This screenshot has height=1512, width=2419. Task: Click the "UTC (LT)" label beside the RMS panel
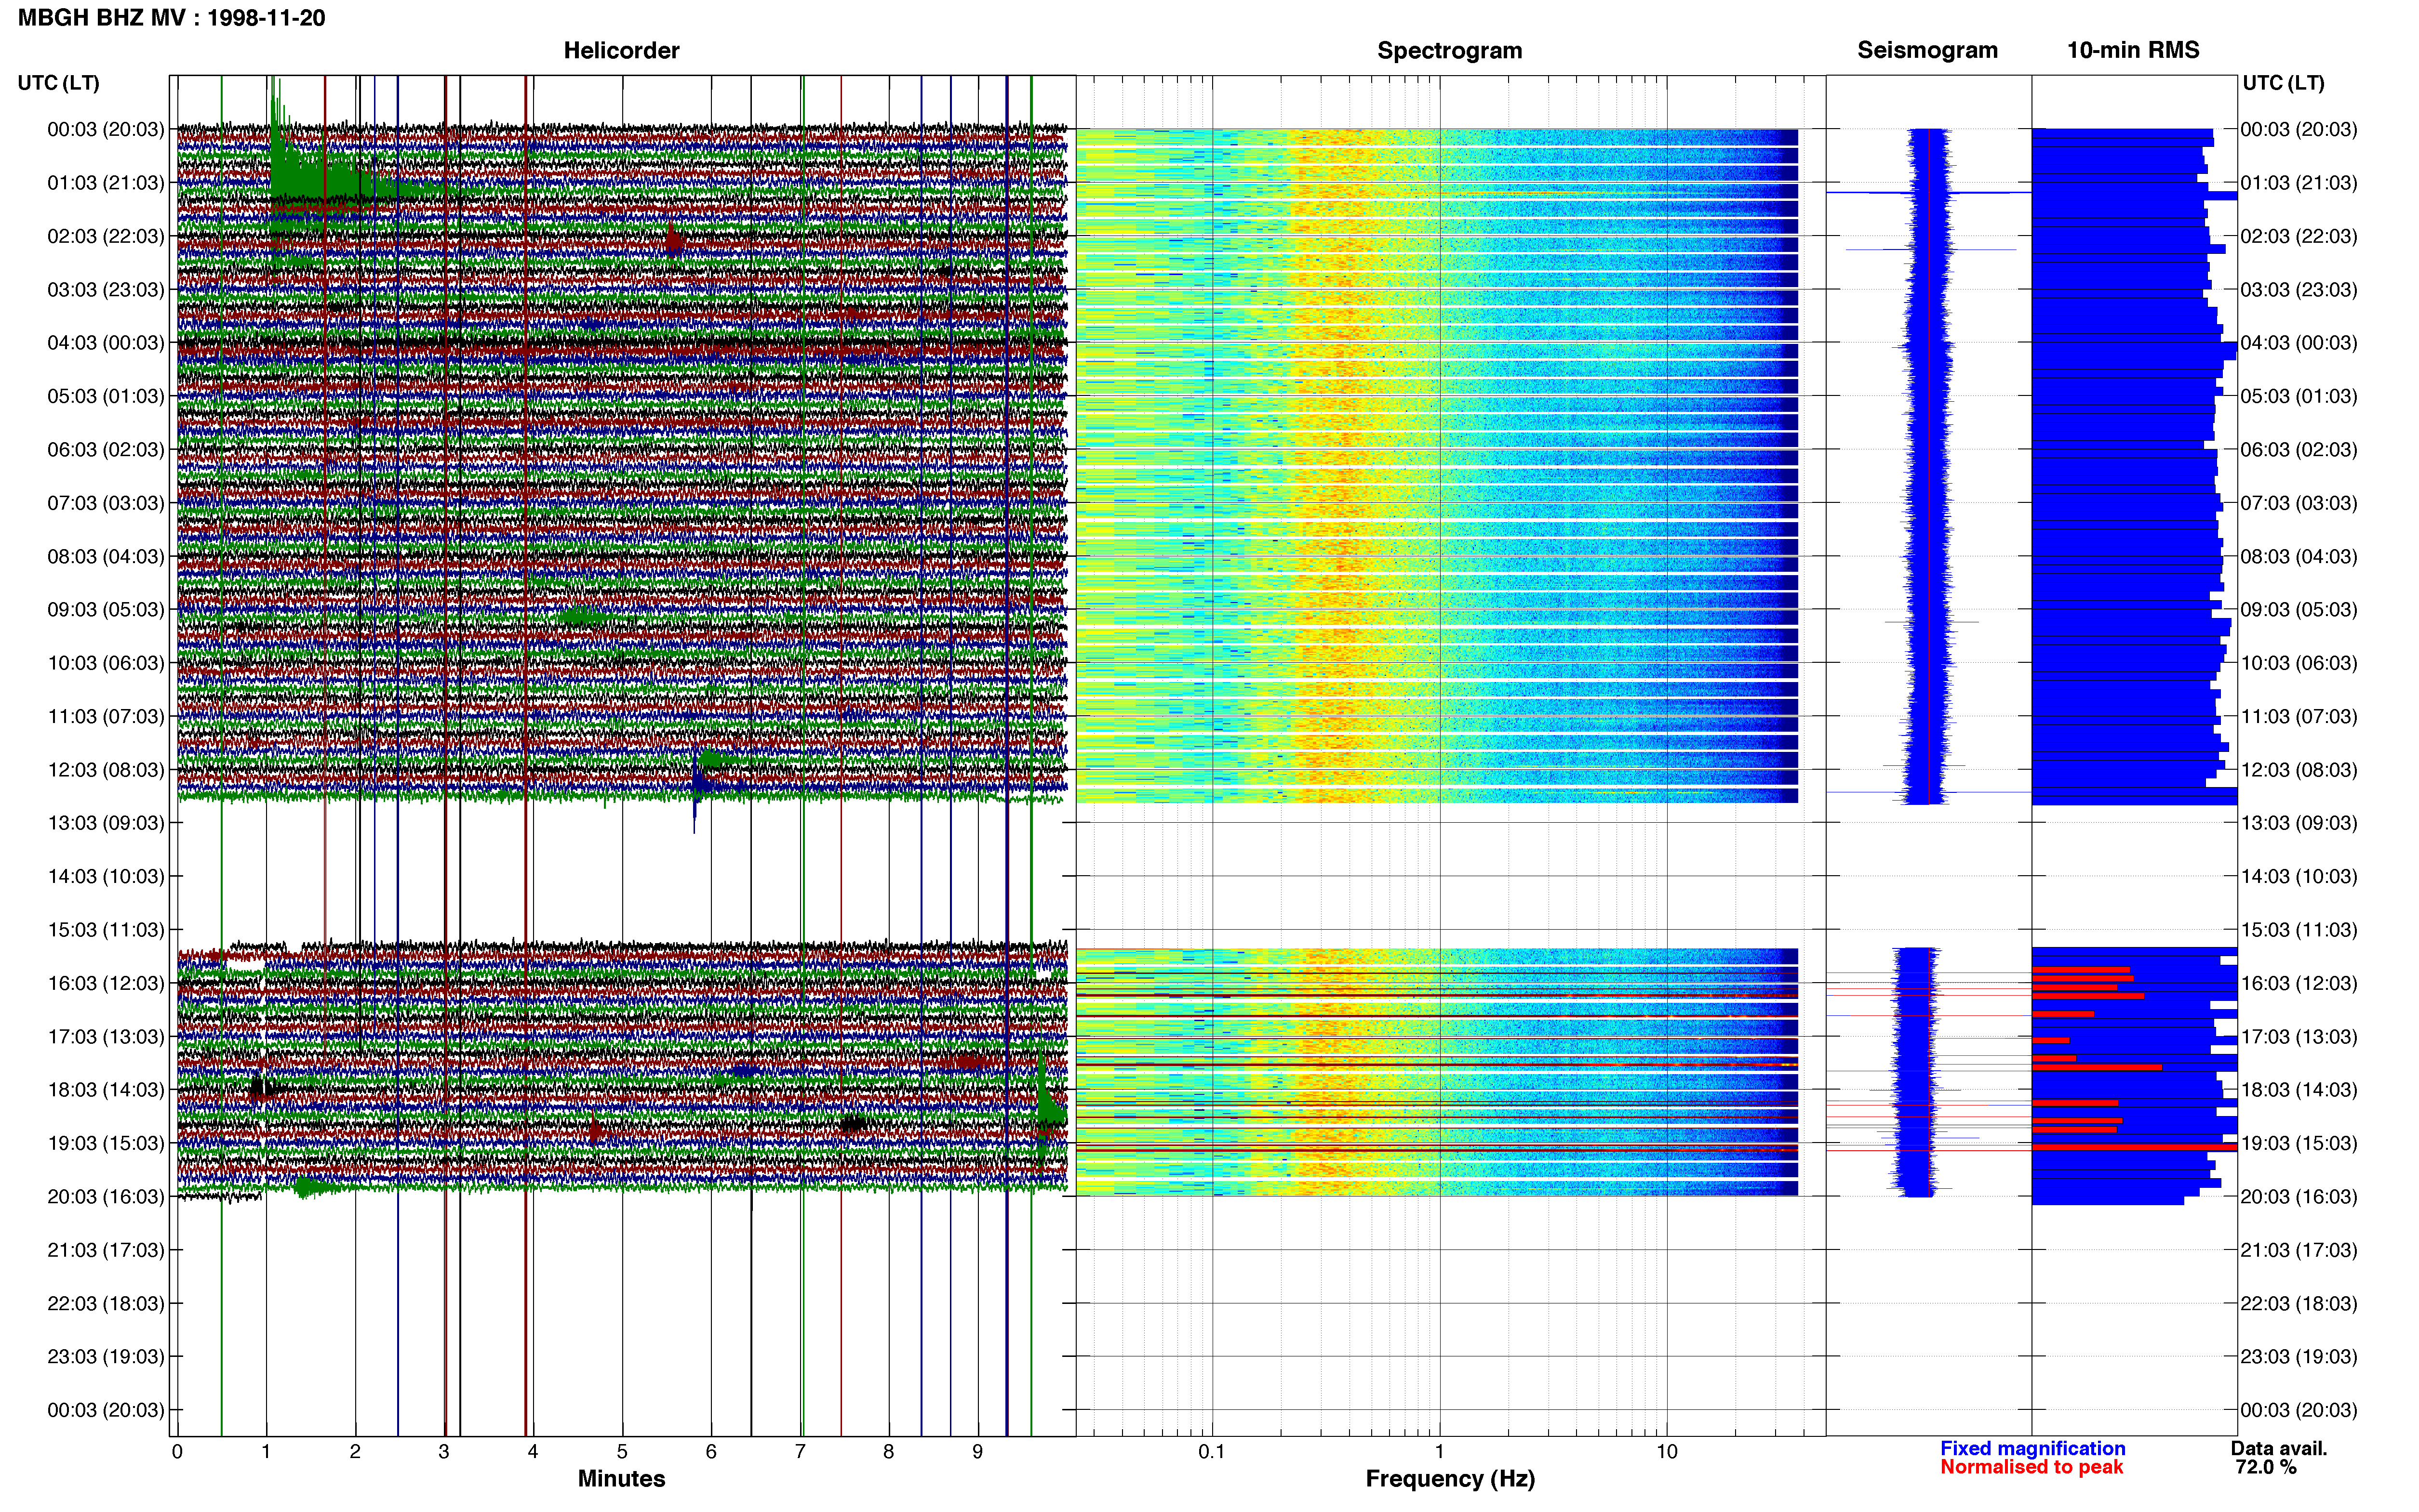[x=2283, y=83]
